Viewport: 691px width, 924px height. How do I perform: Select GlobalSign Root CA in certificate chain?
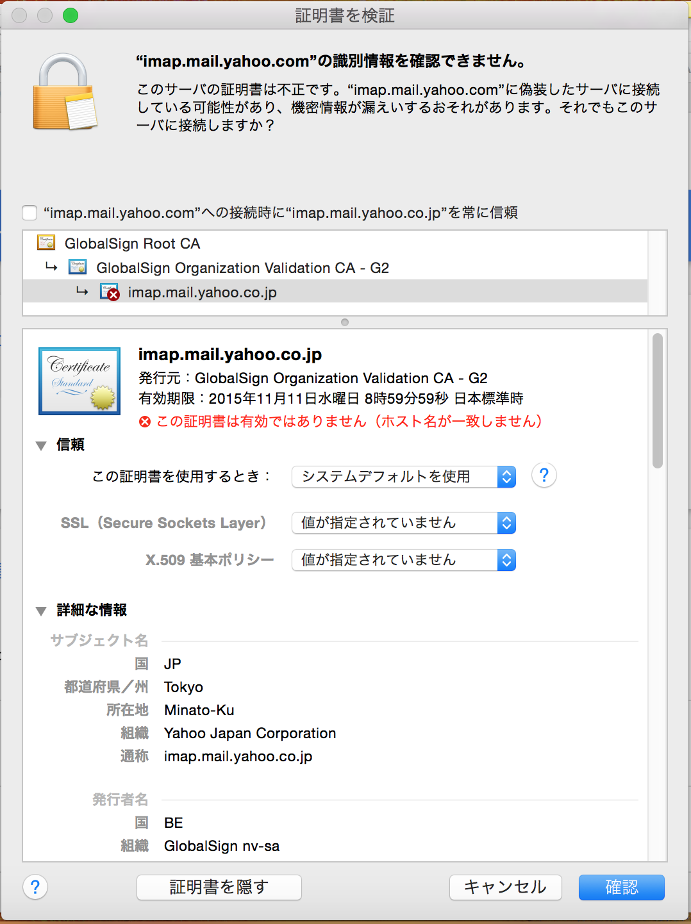pyautogui.click(x=335, y=243)
